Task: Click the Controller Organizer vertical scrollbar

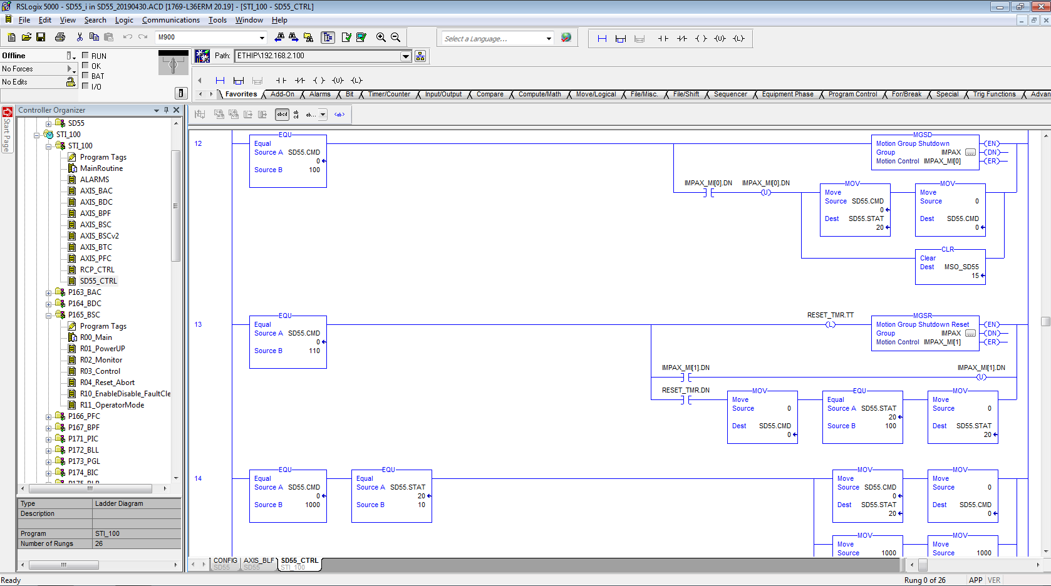Action: click(176, 205)
